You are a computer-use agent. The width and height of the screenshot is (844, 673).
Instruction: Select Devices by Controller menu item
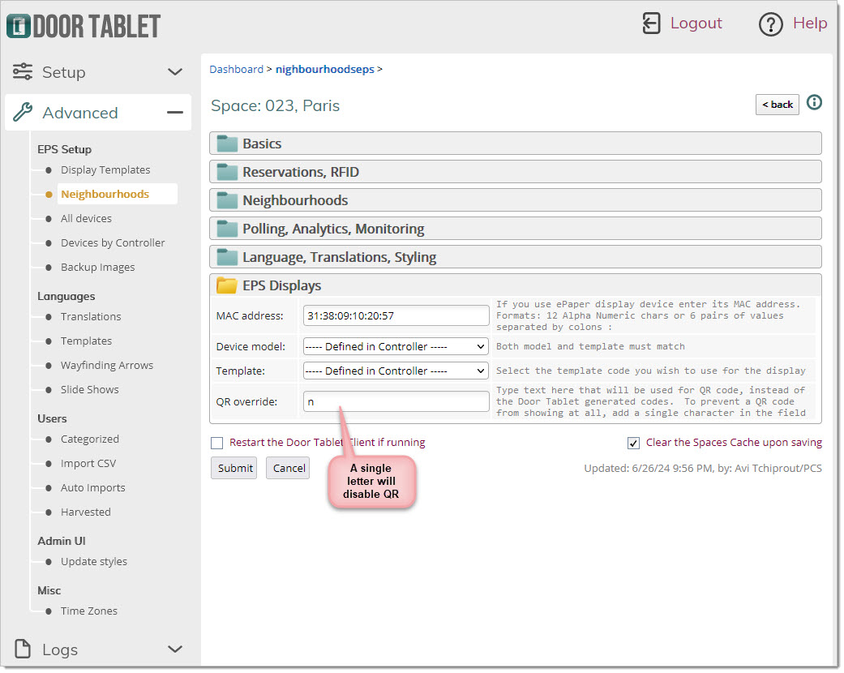click(113, 242)
